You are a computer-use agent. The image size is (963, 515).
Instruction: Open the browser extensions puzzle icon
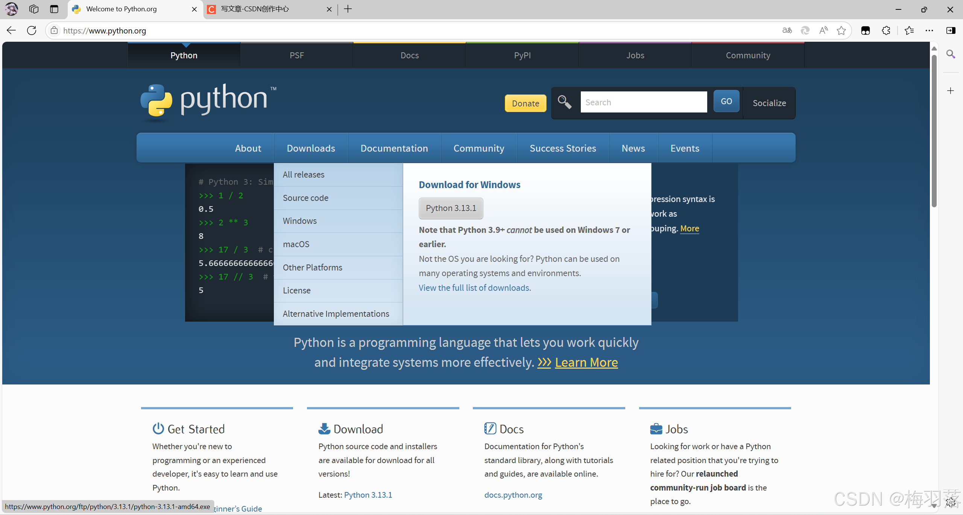pos(886,30)
